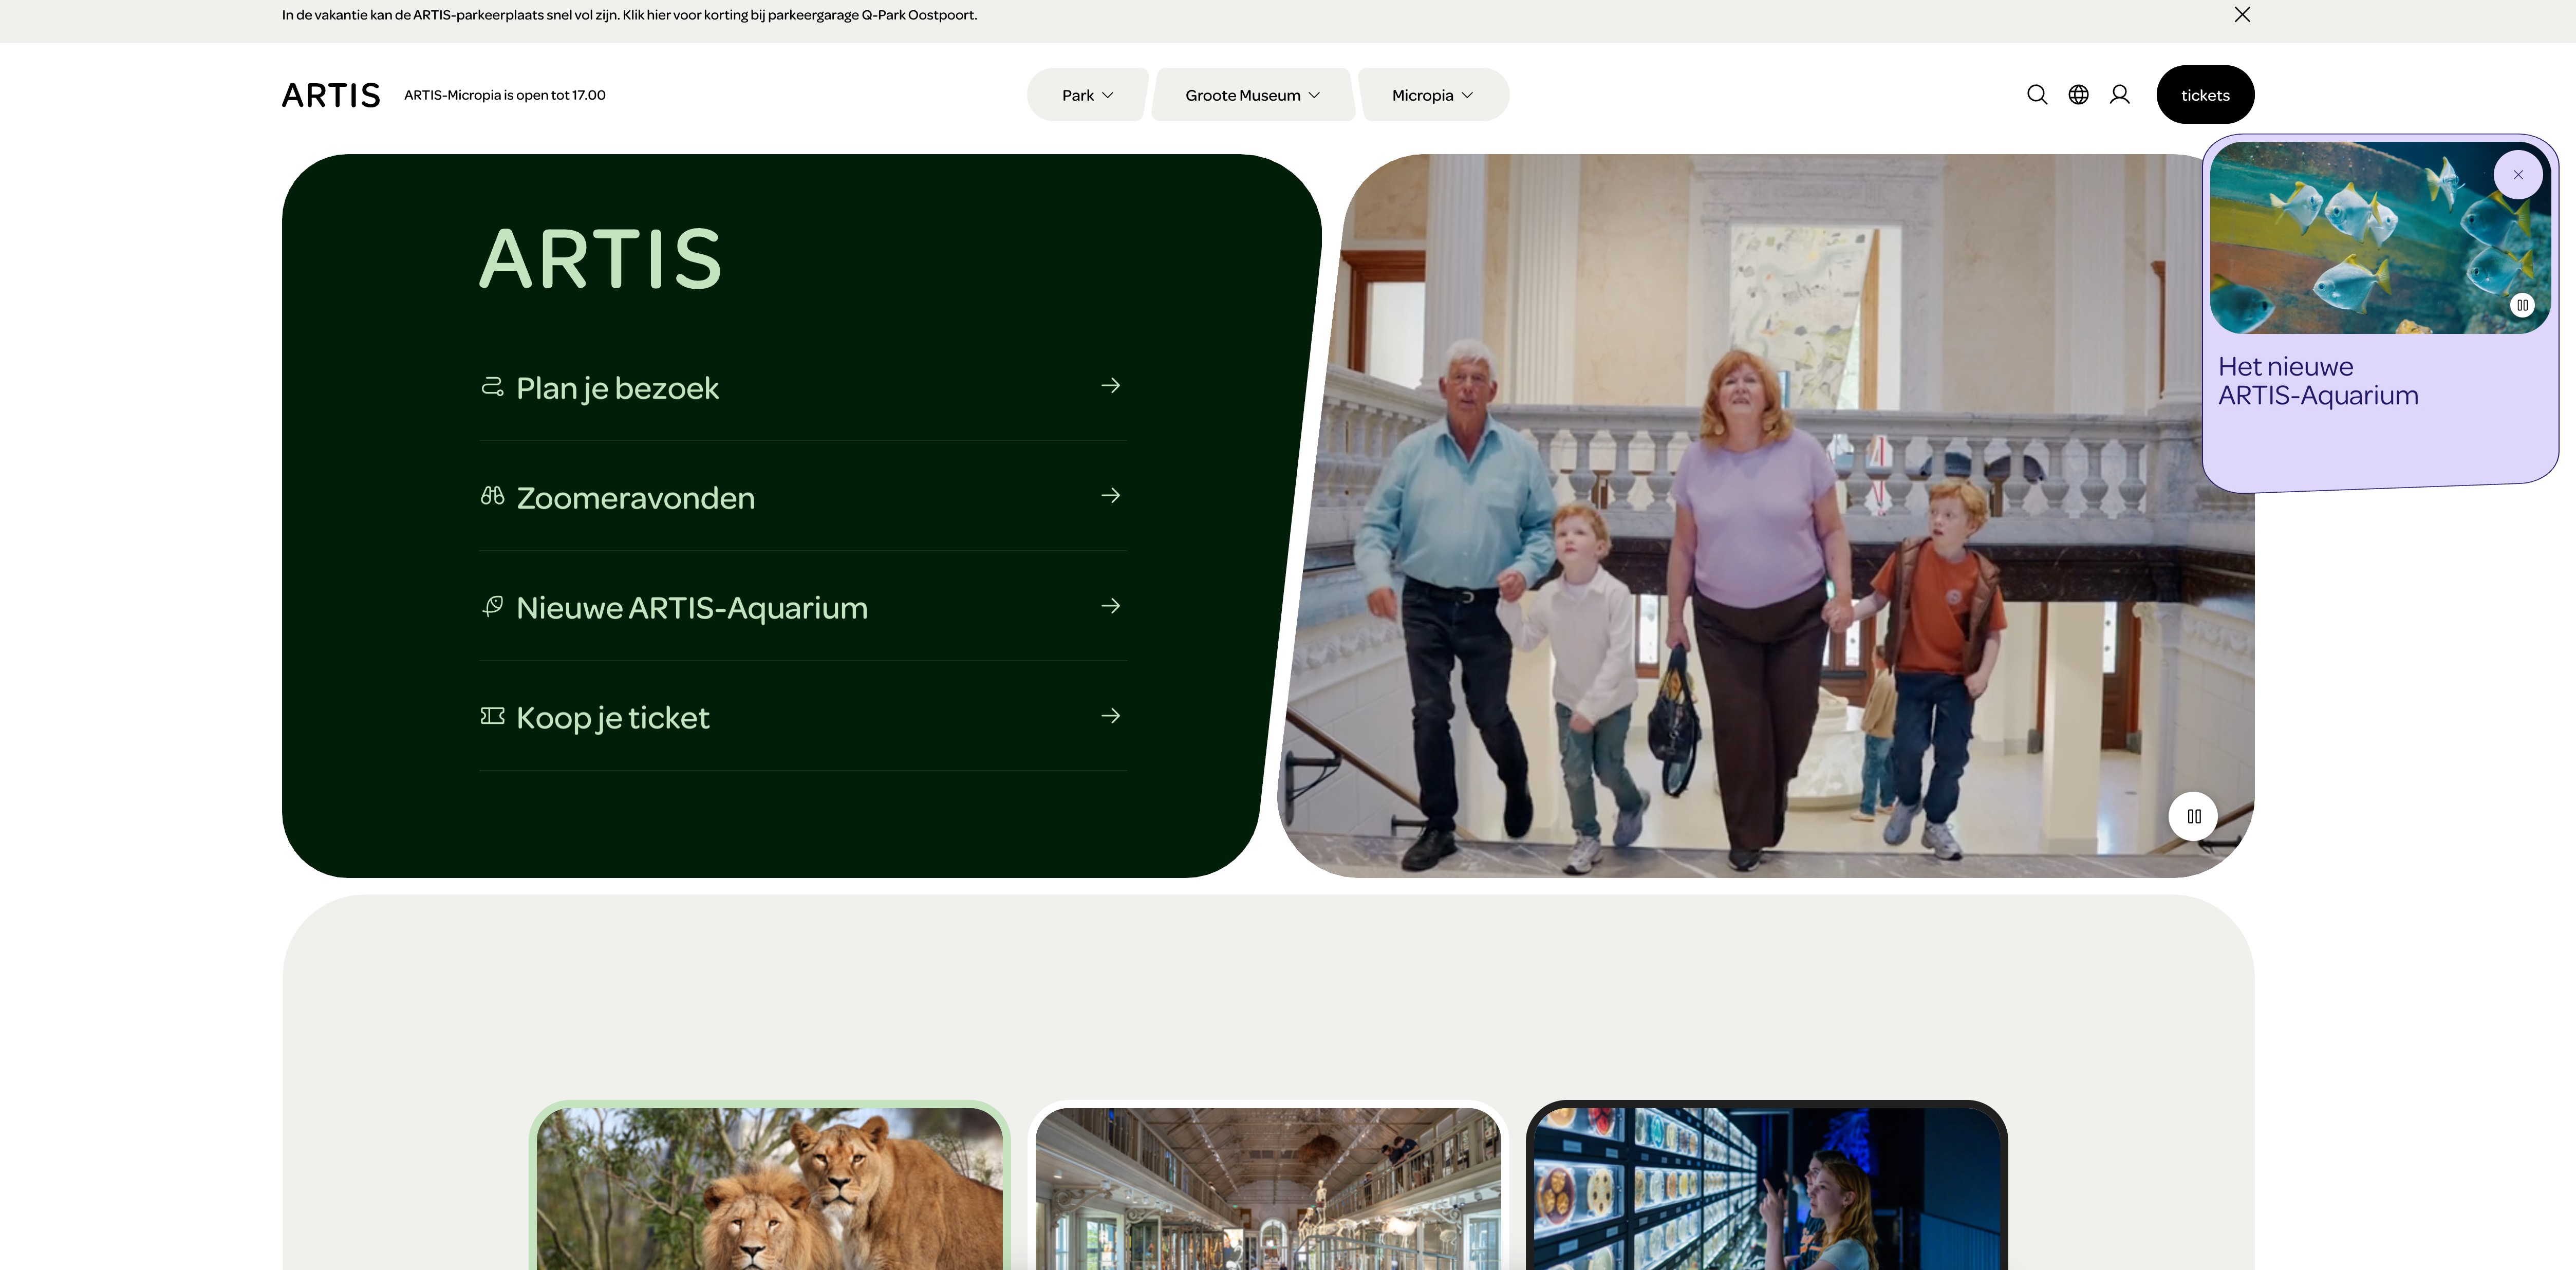Click the ticket icon next to Koop je ticket
Viewport: 2576px width, 1270px height.
pyautogui.click(x=492, y=716)
